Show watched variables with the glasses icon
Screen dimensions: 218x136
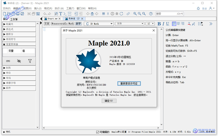point(8,61)
